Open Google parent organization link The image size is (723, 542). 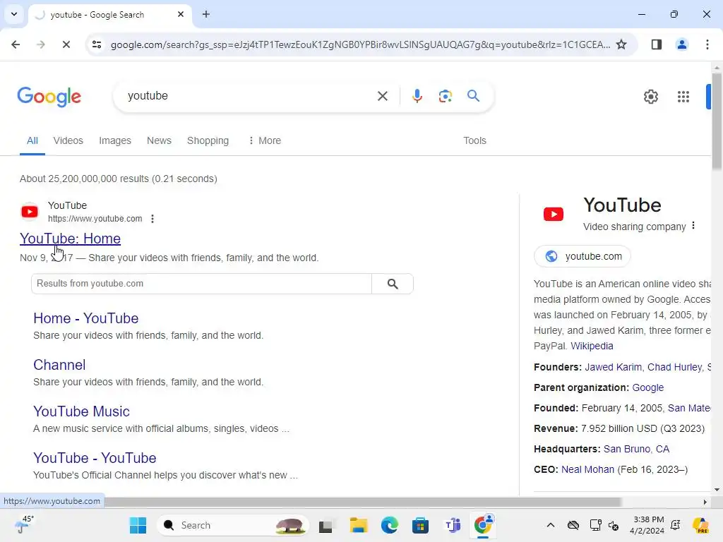[648, 387]
